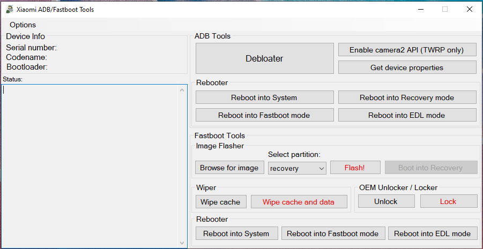The image size is (483, 249).
Task: Click the red Lock button
Action: coord(449,201)
